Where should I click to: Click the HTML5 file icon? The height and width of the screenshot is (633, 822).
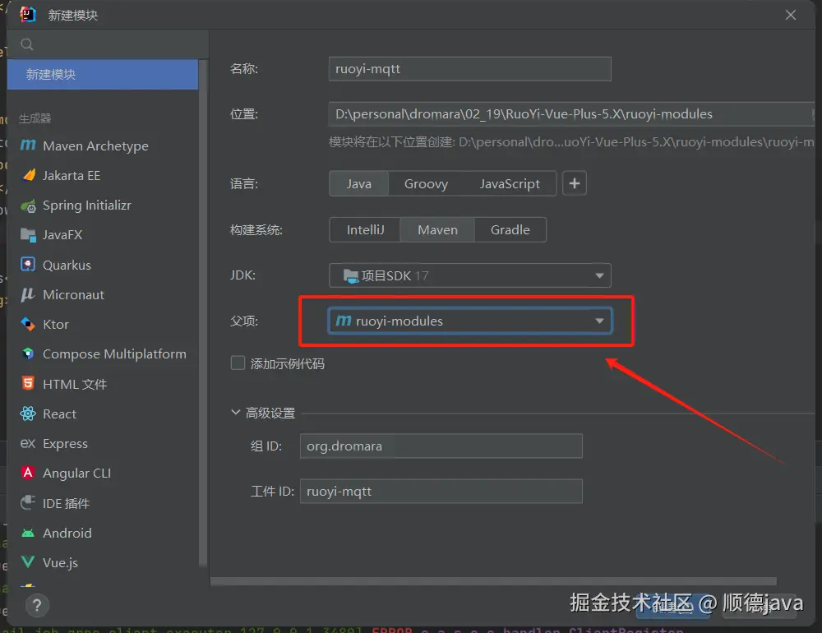pos(28,383)
